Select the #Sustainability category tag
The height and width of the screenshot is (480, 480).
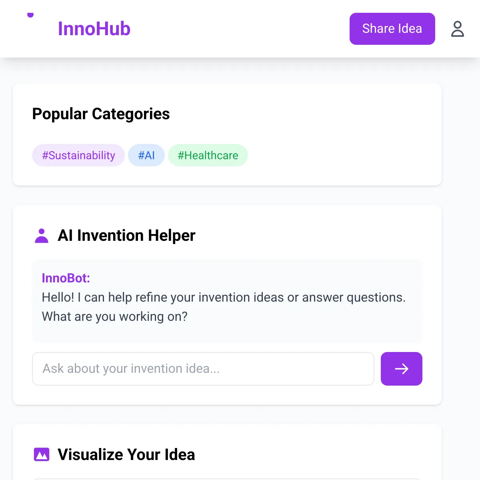tap(78, 155)
